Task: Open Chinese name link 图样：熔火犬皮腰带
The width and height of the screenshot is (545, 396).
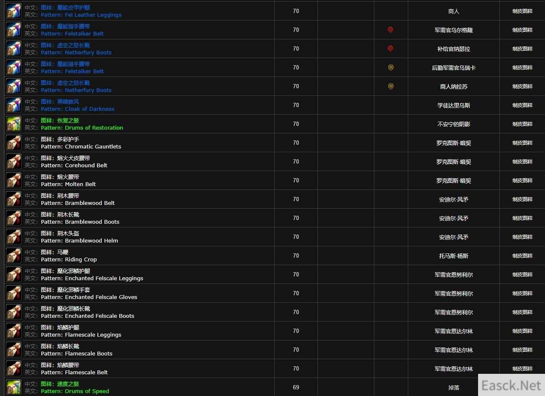Action: pyautogui.click(x=65, y=158)
